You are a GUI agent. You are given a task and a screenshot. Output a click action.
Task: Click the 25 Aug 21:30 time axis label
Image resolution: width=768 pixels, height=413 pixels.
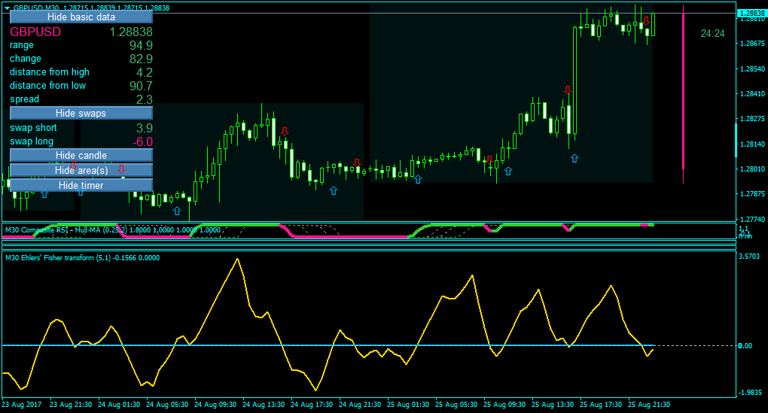[x=649, y=405]
